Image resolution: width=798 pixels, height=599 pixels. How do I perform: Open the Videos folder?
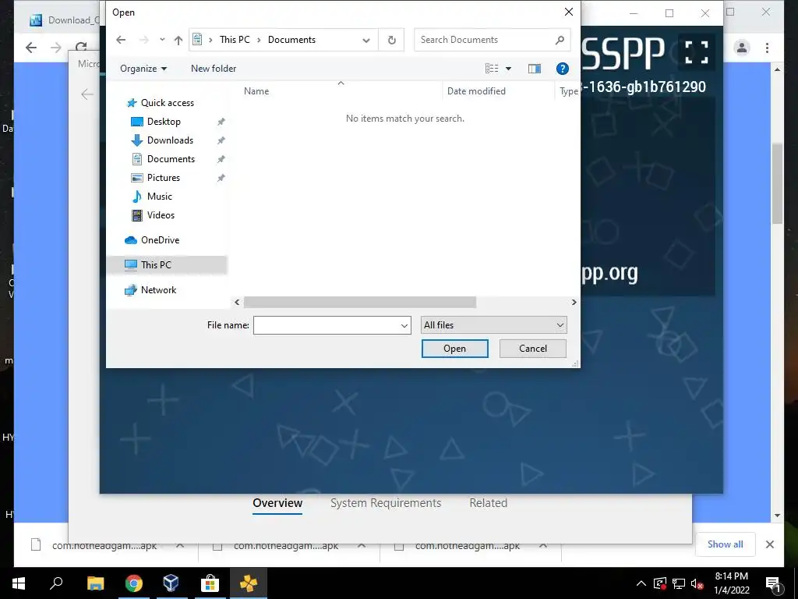pyautogui.click(x=161, y=215)
